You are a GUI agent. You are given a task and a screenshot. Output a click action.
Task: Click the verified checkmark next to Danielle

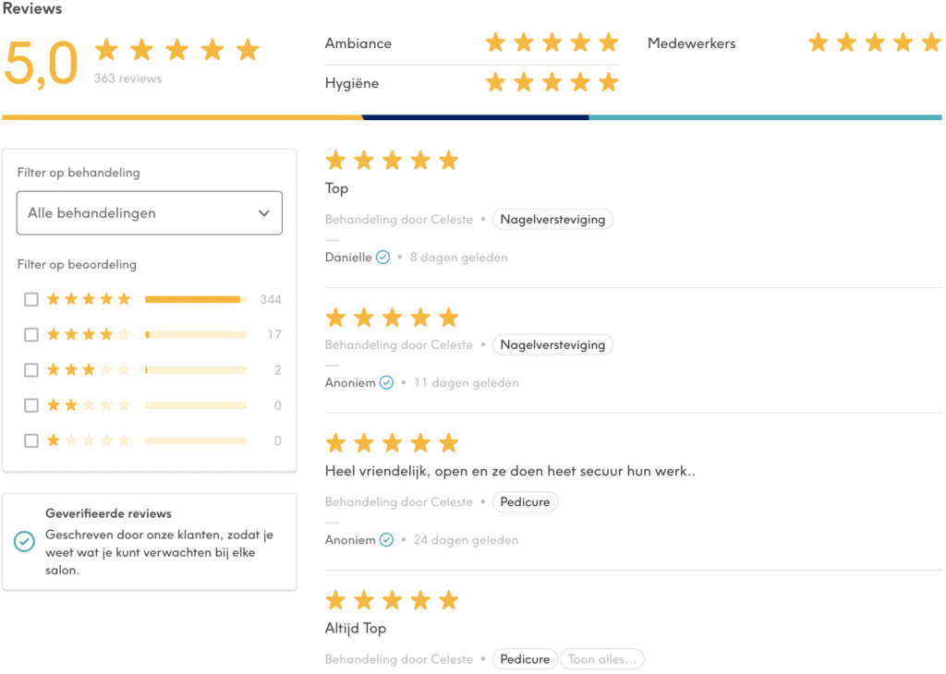pyautogui.click(x=382, y=258)
